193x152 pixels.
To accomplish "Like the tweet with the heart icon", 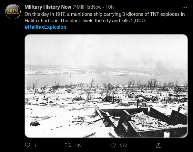I will click(113, 145).
